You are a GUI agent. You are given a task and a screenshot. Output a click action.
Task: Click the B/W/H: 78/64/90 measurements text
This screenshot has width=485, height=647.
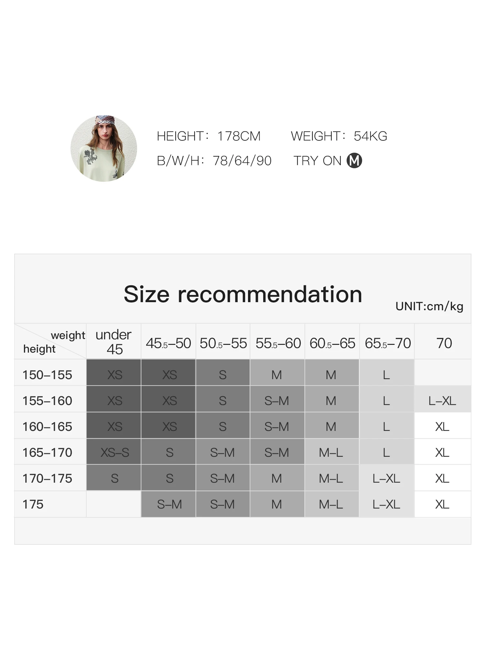tap(214, 161)
